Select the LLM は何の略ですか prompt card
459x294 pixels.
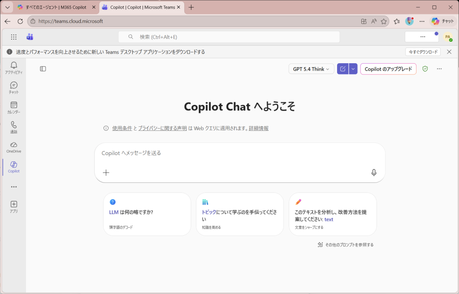pyautogui.click(x=147, y=214)
